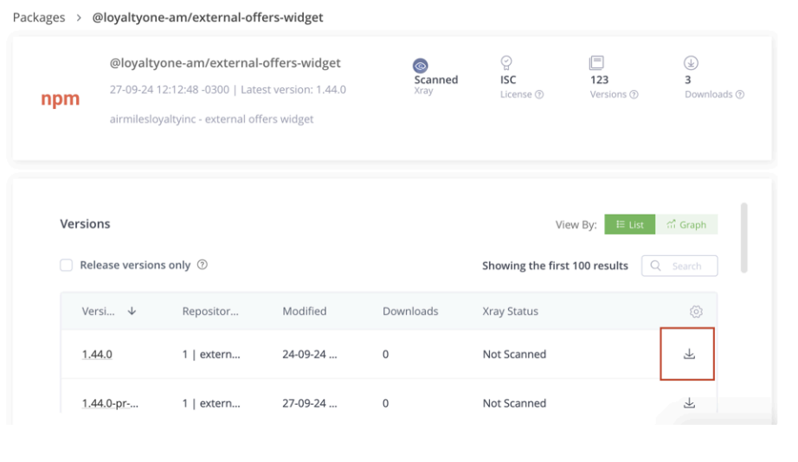Image resolution: width=798 pixels, height=462 pixels.
Task: Enable Release versions only checkbox
Action: tap(67, 266)
